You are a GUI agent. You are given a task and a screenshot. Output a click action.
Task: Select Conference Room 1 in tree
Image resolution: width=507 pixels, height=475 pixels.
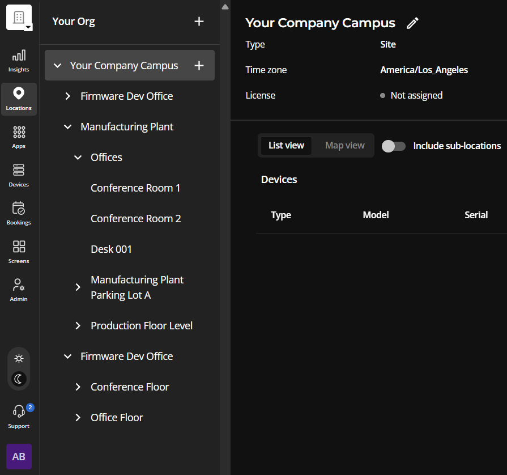point(135,188)
